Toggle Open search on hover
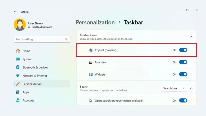This screenshot has width=206, height=116. point(183,101)
